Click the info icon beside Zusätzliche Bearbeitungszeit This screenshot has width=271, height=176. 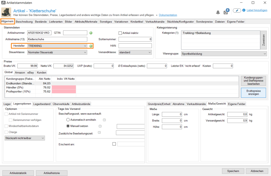99,132
